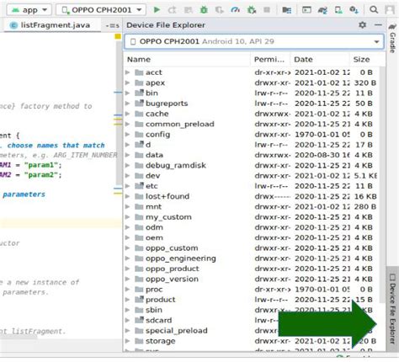Select the oppo_product folder

coord(251,269)
